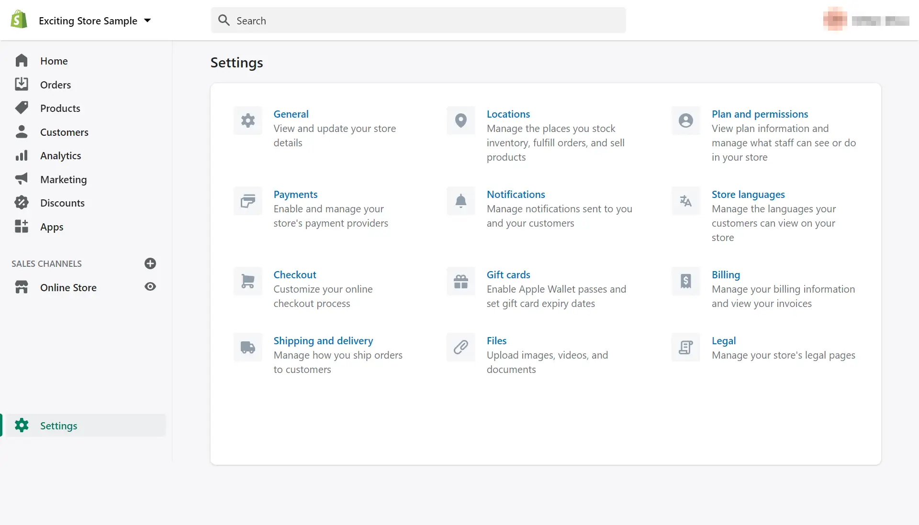Open Legal store pages settings
This screenshot has height=525, width=919.
coord(724,339)
